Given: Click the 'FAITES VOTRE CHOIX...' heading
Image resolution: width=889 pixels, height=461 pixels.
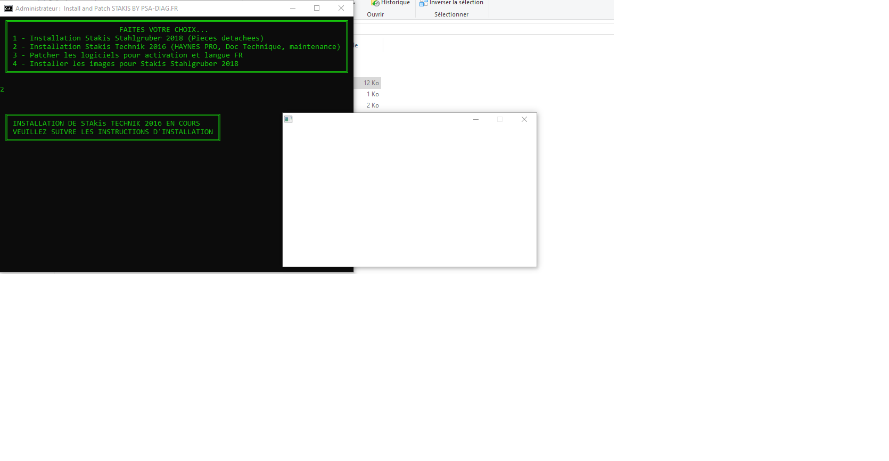Looking at the screenshot, I should [164, 30].
